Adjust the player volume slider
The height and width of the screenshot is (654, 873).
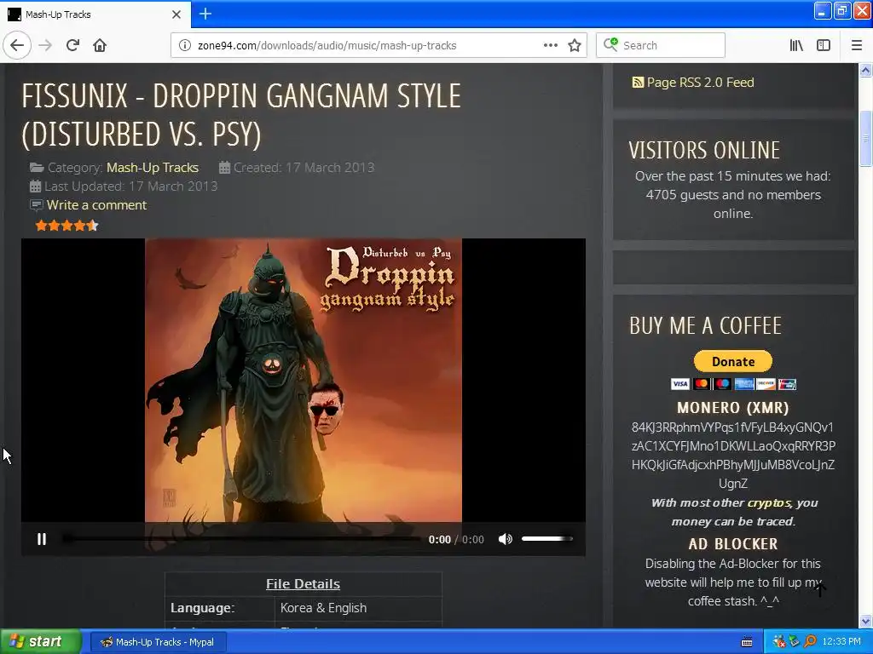click(546, 538)
